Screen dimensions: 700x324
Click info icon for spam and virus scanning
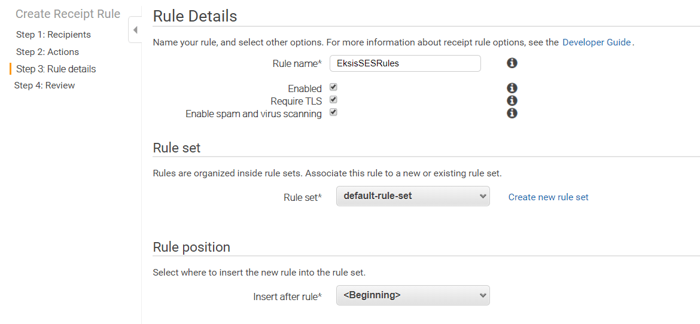[x=512, y=114]
